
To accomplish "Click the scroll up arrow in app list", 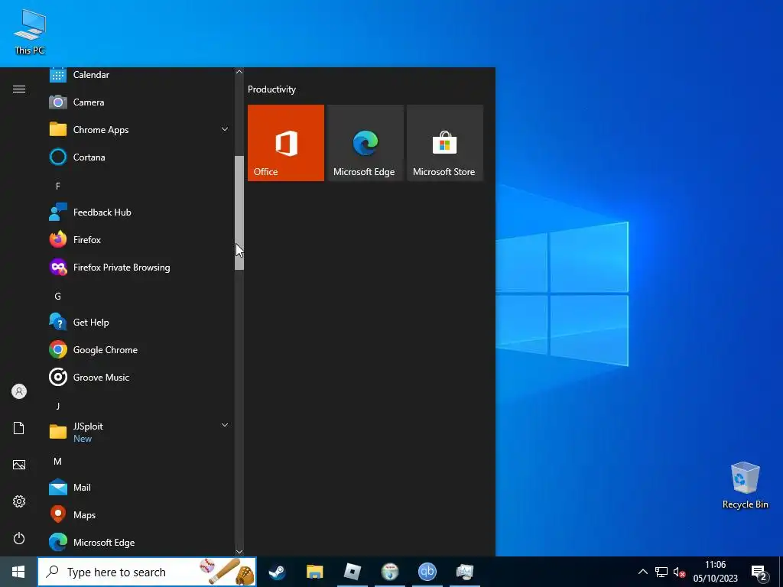I will pos(239,72).
